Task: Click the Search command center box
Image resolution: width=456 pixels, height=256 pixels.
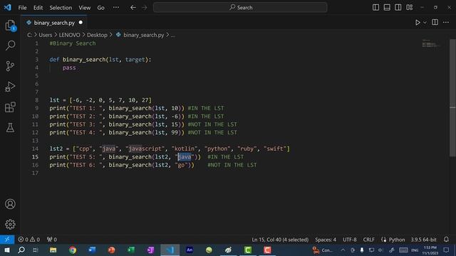Action: (240, 8)
